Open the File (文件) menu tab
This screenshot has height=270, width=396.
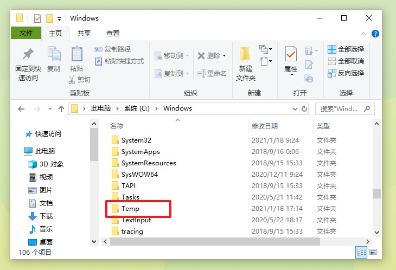(26, 33)
